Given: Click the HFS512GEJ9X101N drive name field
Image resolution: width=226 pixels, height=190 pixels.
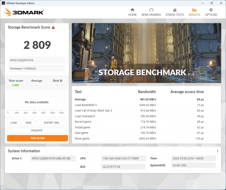Looking at the screenshot, I should (36, 60).
